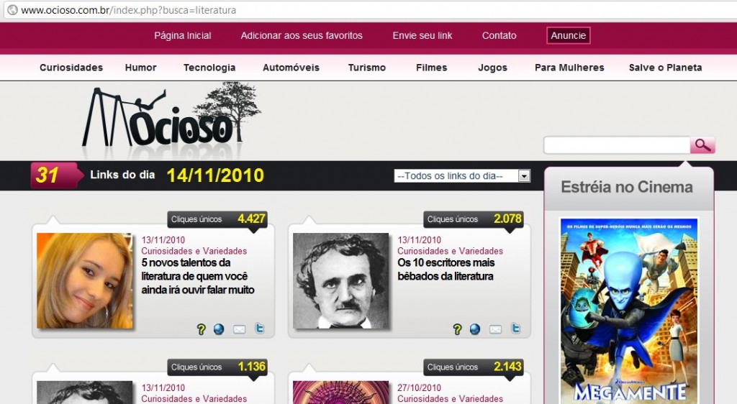Click the Twitter icon on '10 escritores' card
Image resolution: width=737 pixels, height=404 pixels.
(515, 329)
